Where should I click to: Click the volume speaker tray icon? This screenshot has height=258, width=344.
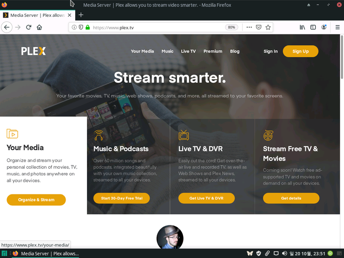[x=284, y=254]
